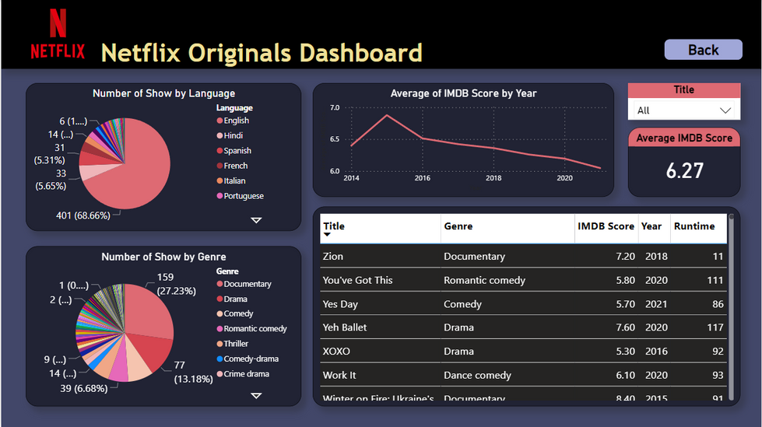Screen dimensions: 762x427
Task: Select Portuguese in Language legend
Action: [240, 196]
